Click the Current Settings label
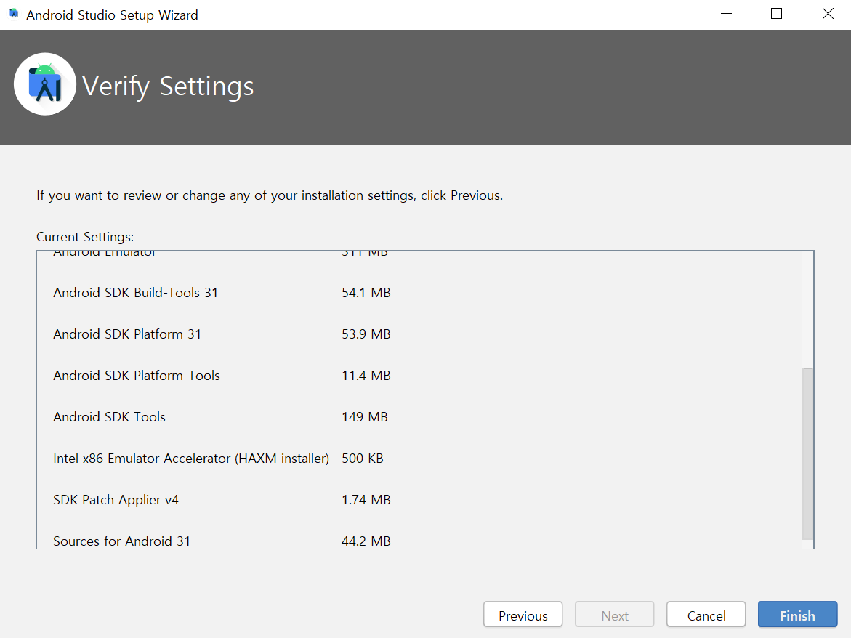 85,237
